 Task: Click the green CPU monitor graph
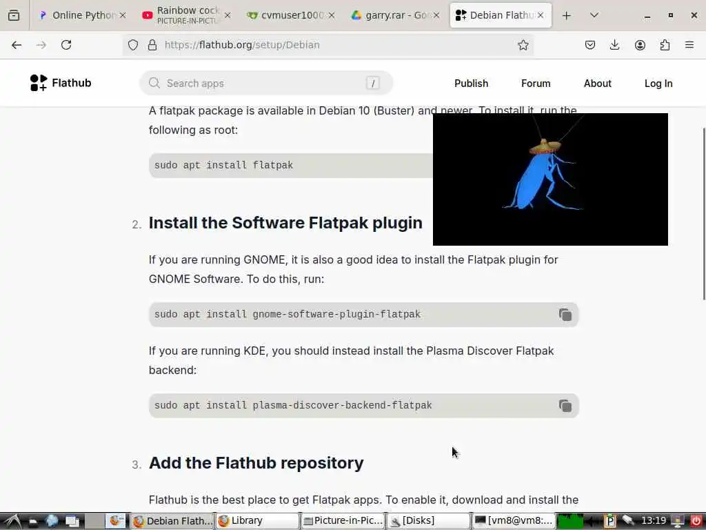570,521
